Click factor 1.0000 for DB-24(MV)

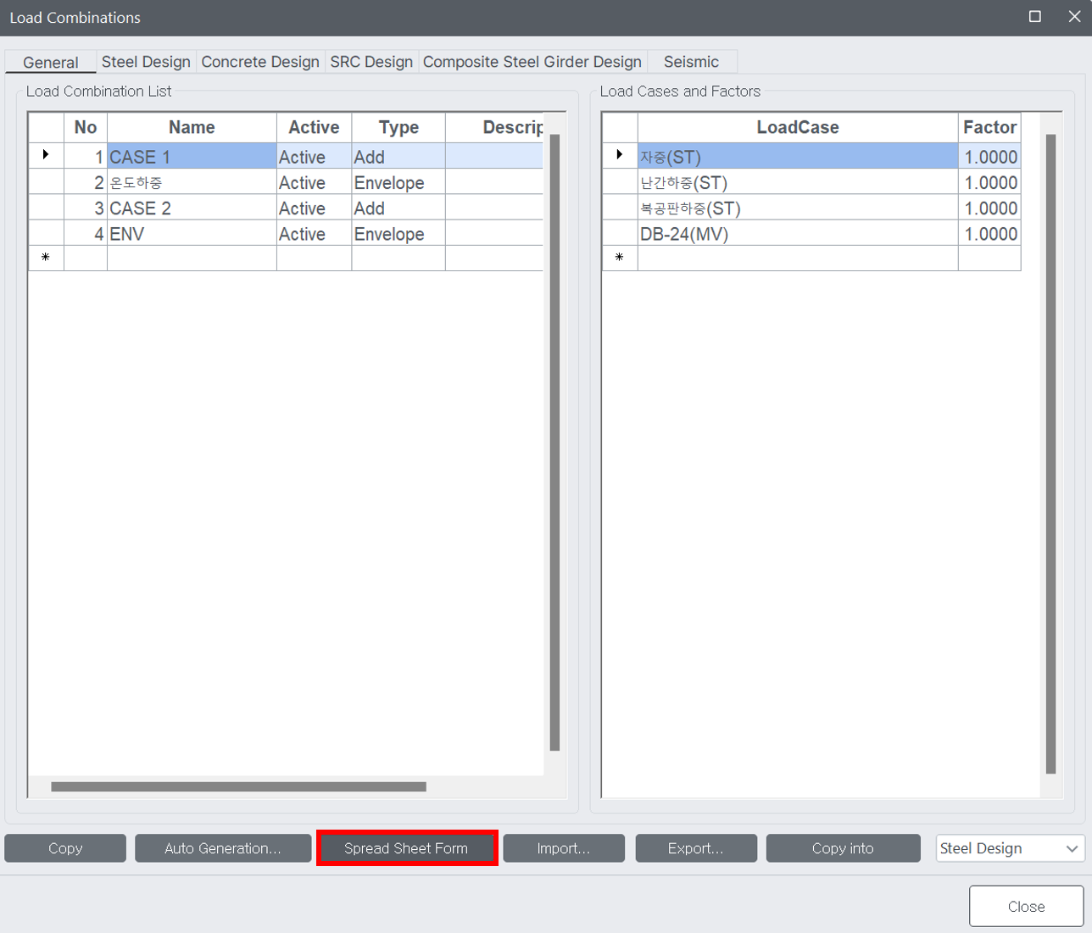click(989, 233)
